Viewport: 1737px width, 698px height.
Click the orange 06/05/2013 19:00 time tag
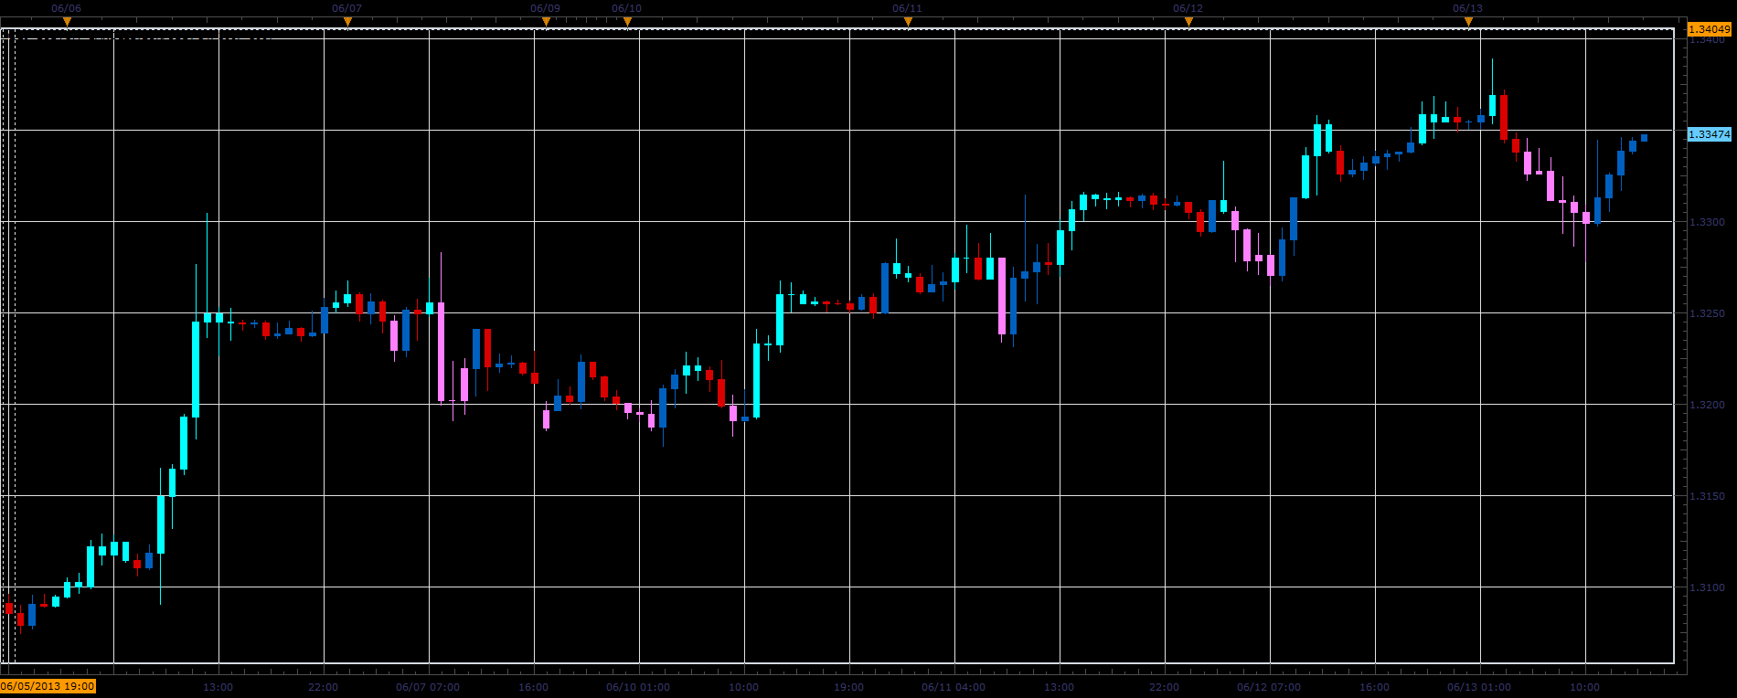[48, 686]
